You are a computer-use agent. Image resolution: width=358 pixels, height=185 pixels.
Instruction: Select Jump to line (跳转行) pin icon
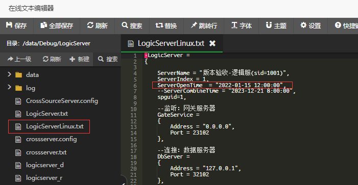click(x=194, y=25)
